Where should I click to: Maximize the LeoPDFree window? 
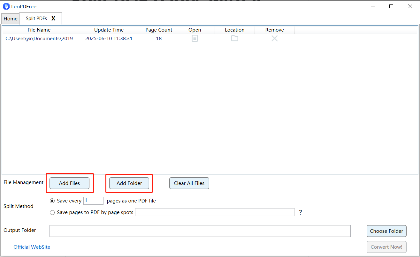[x=391, y=6]
